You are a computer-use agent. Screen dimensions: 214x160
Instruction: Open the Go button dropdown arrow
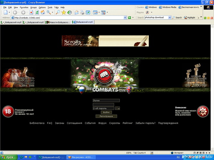coord(133,17)
